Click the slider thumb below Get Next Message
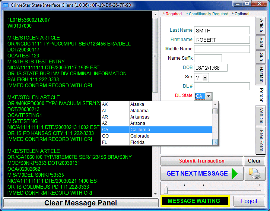 point(166,190)
